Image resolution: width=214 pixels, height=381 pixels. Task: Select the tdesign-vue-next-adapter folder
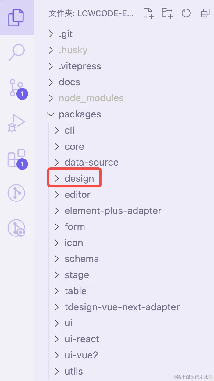(122, 307)
